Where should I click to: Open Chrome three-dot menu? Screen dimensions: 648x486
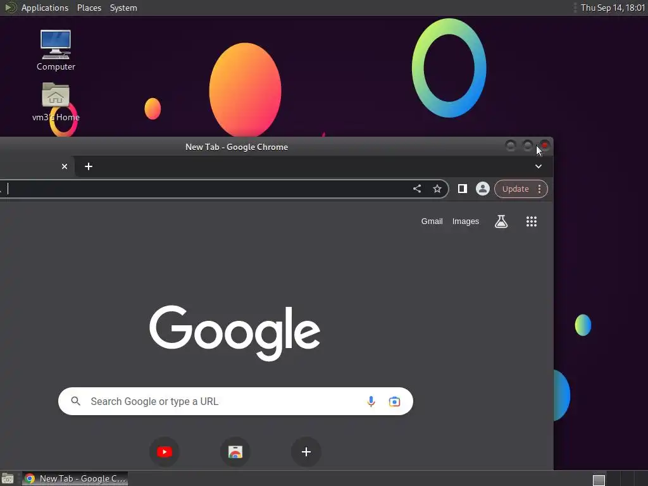coord(539,189)
